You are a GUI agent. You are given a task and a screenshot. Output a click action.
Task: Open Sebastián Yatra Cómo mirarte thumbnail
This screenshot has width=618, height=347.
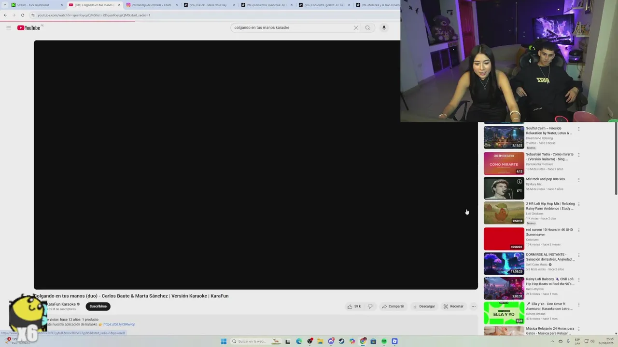pos(504,163)
